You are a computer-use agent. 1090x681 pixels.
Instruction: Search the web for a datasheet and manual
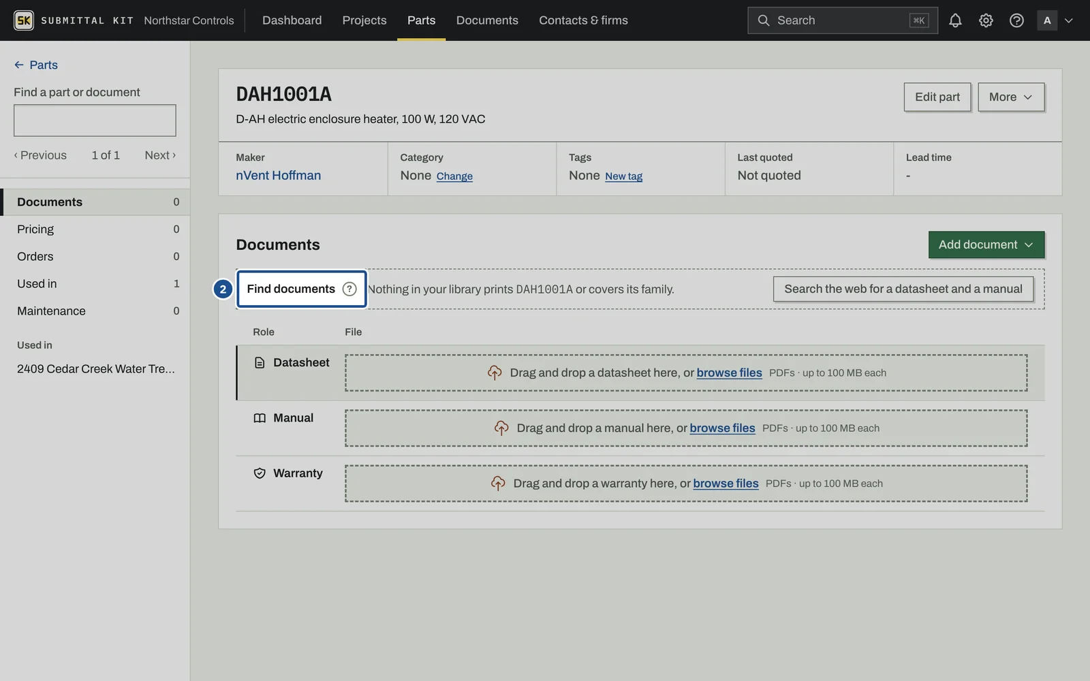903,289
